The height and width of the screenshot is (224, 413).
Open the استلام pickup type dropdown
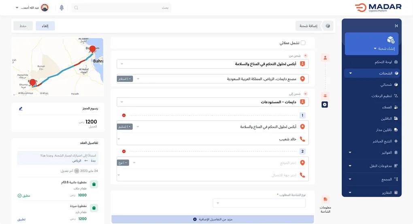(125, 79)
